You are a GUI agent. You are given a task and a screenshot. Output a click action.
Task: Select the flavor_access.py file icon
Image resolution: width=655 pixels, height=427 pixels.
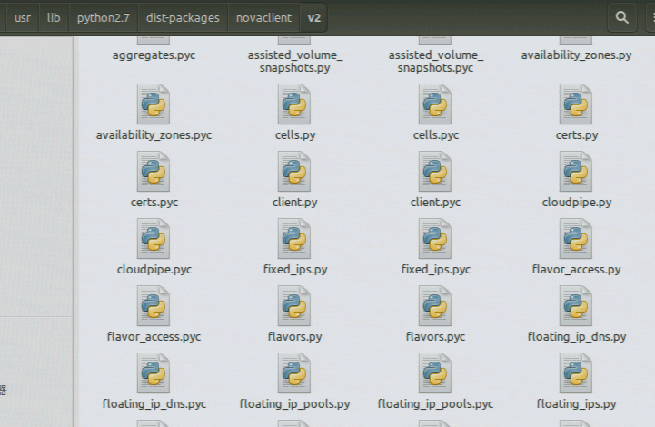(x=576, y=239)
